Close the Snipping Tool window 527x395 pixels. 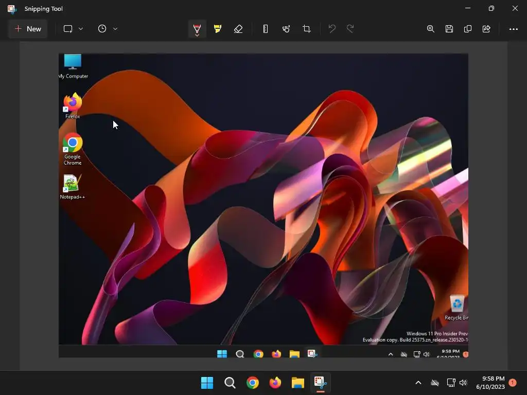[515, 8]
